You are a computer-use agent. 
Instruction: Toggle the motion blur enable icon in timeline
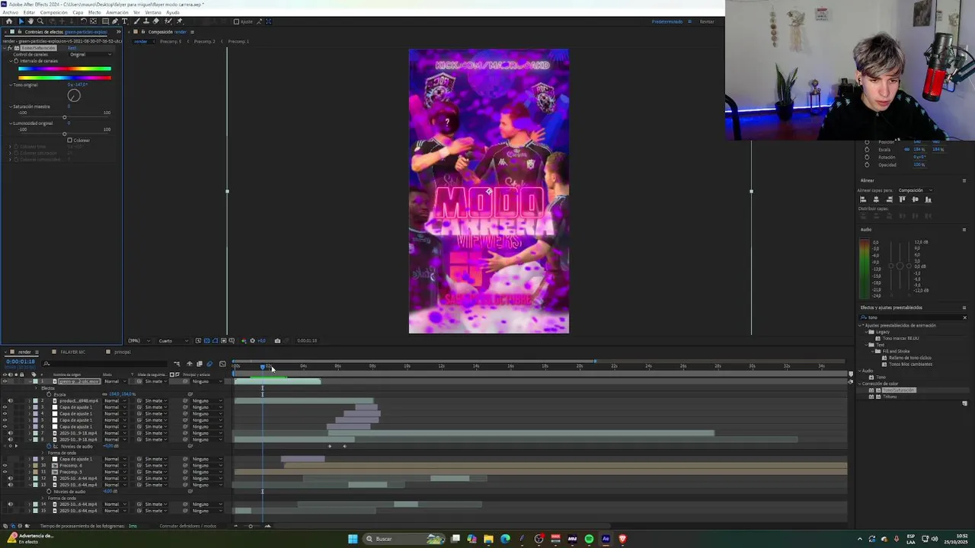pos(209,364)
